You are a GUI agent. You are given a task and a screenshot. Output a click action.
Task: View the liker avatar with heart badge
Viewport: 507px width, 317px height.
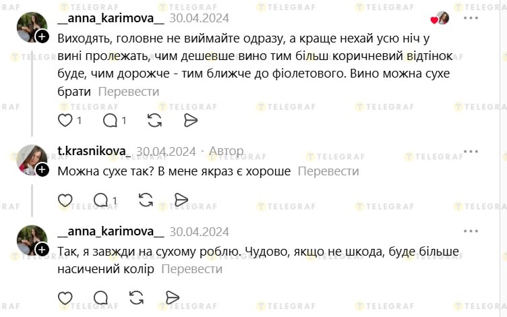442,18
